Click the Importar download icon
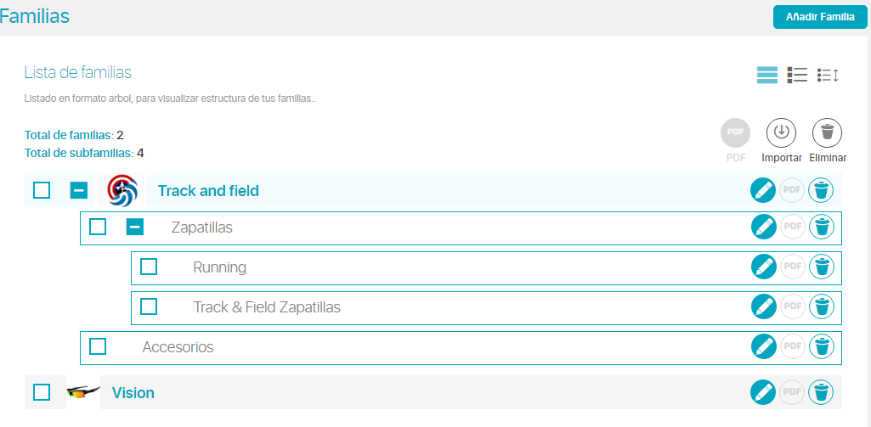 (781, 132)
